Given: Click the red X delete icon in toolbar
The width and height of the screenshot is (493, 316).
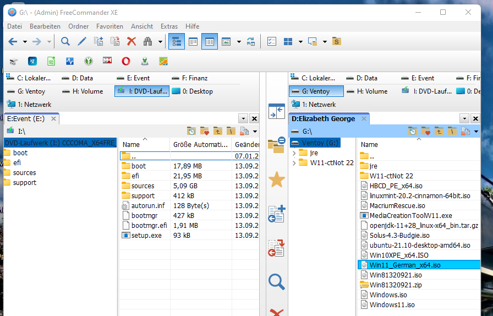Looking at the screenshot, I should pos(132,41).
